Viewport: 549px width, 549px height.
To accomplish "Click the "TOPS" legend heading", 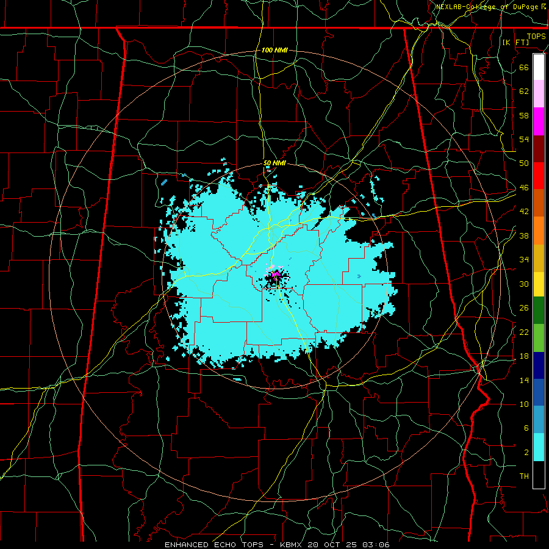I will tap(536, 37).
